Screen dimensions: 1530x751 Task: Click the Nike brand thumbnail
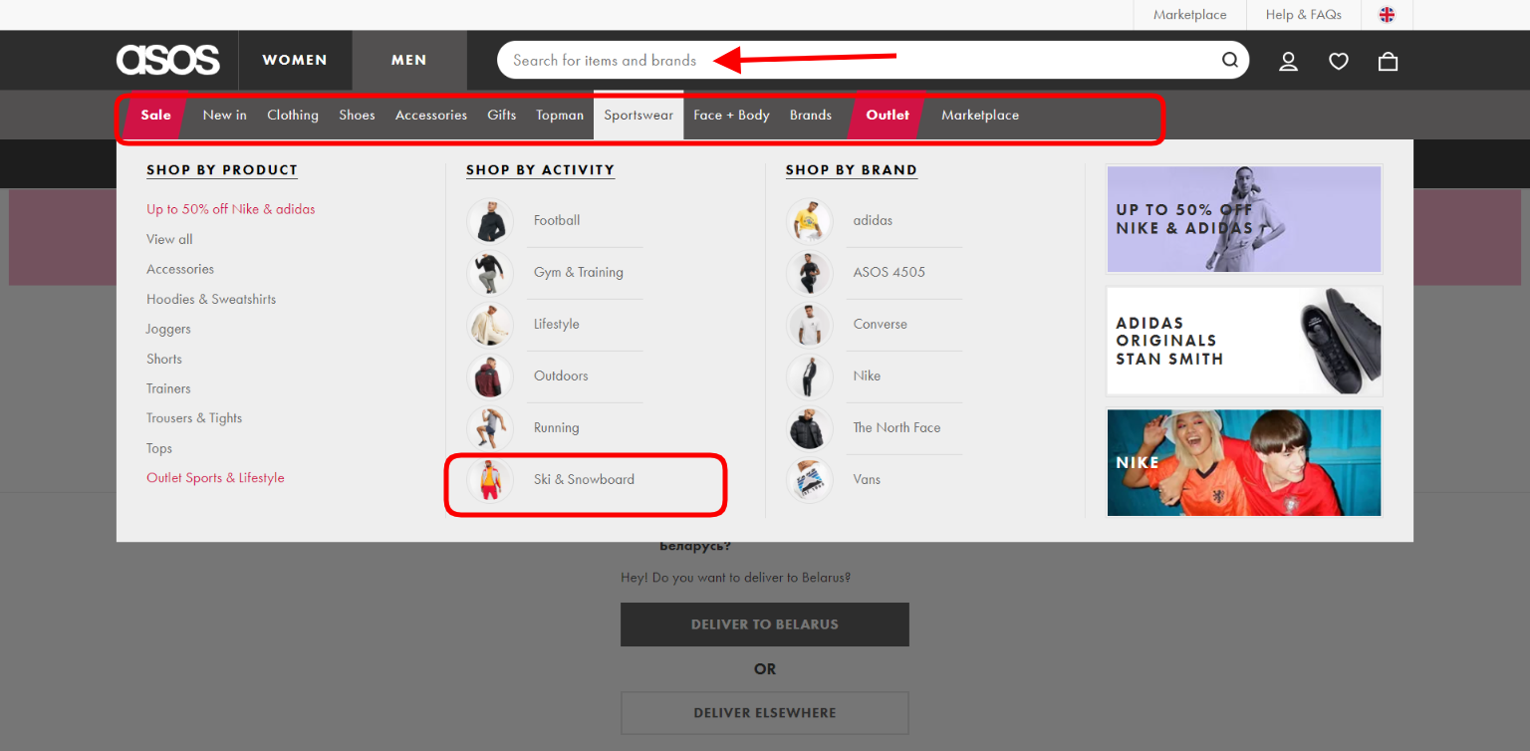tap(810, 376)
